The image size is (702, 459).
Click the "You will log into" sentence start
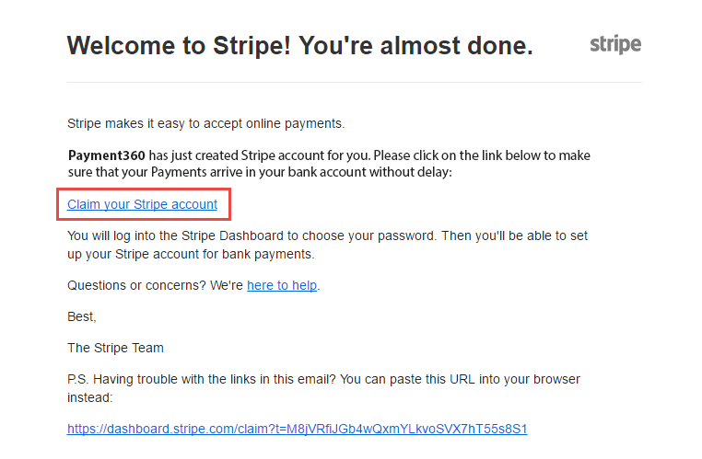click(x=120, y=235)
